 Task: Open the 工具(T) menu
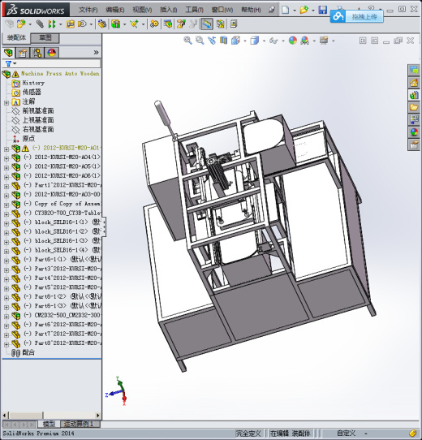(x=195, y=10)
